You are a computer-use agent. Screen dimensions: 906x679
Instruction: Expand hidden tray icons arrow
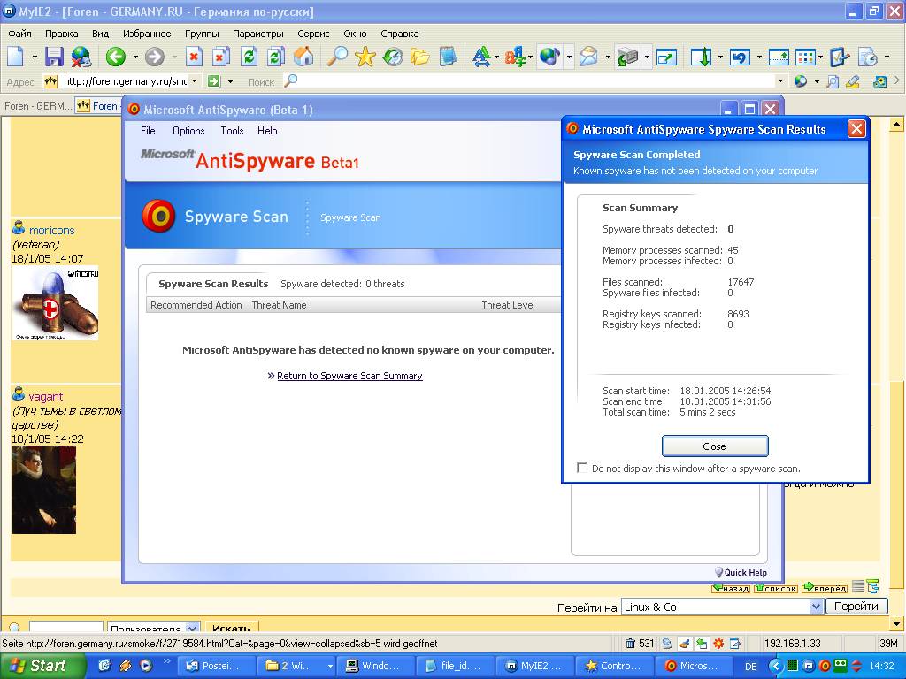pyautogui.click(x=775, y=666)
